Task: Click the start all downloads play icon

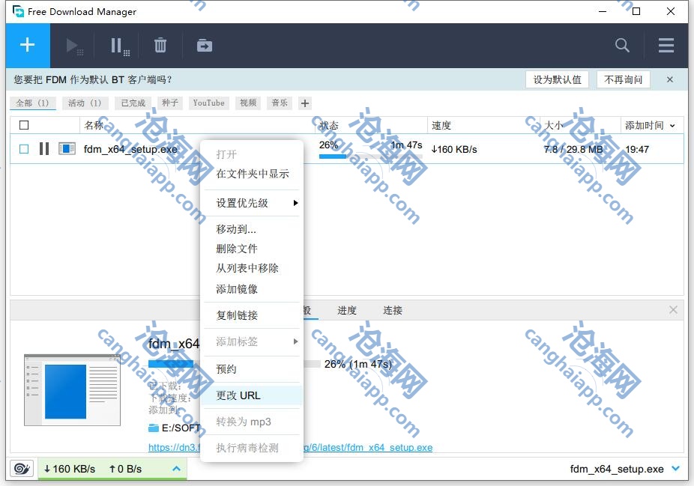Action: coord(73,46)
